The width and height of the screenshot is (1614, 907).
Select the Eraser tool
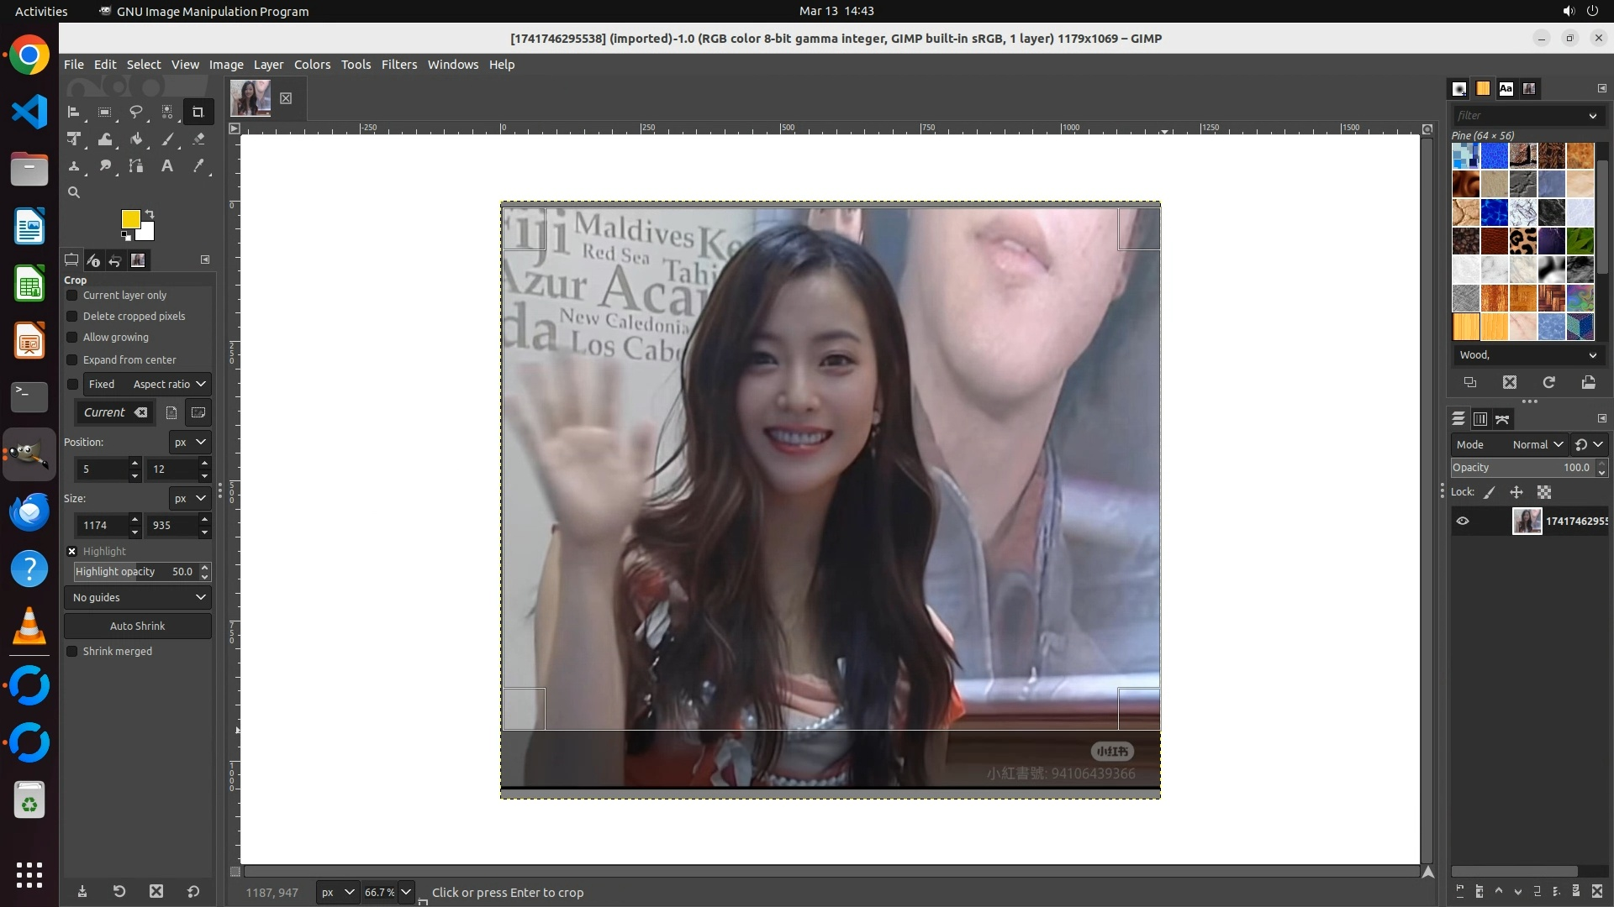tap(198, 139)
